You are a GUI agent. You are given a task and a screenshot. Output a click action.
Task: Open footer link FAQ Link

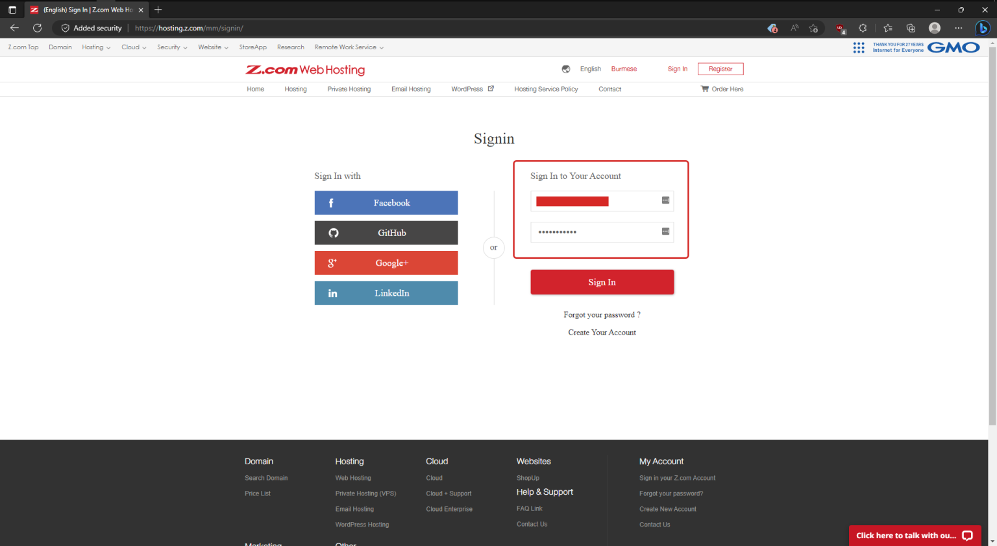(529, 508)
